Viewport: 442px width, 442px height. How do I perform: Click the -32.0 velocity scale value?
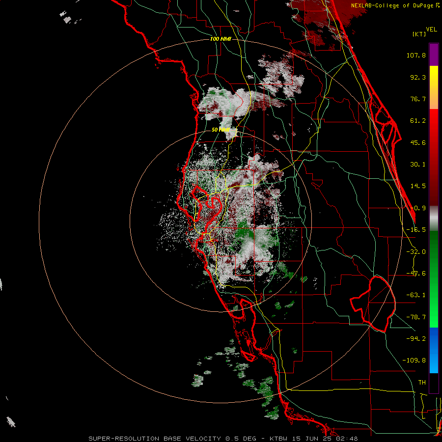416,252
